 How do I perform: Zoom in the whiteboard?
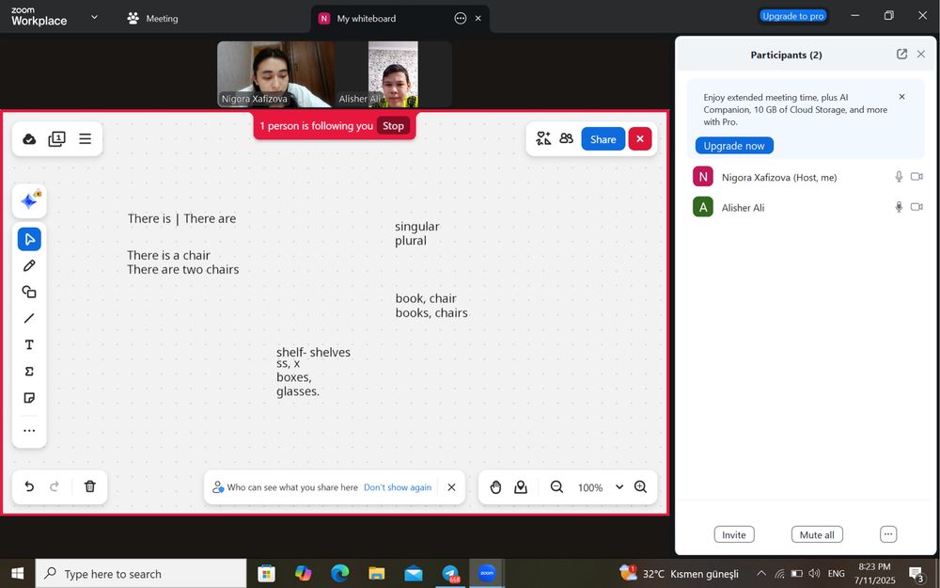(x=641, y=487)
